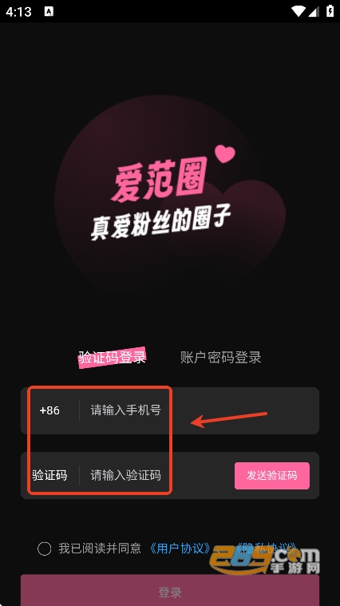Open the 《用户协议》 link
Viewport: 340px width, 606px height.
point(180,549)
